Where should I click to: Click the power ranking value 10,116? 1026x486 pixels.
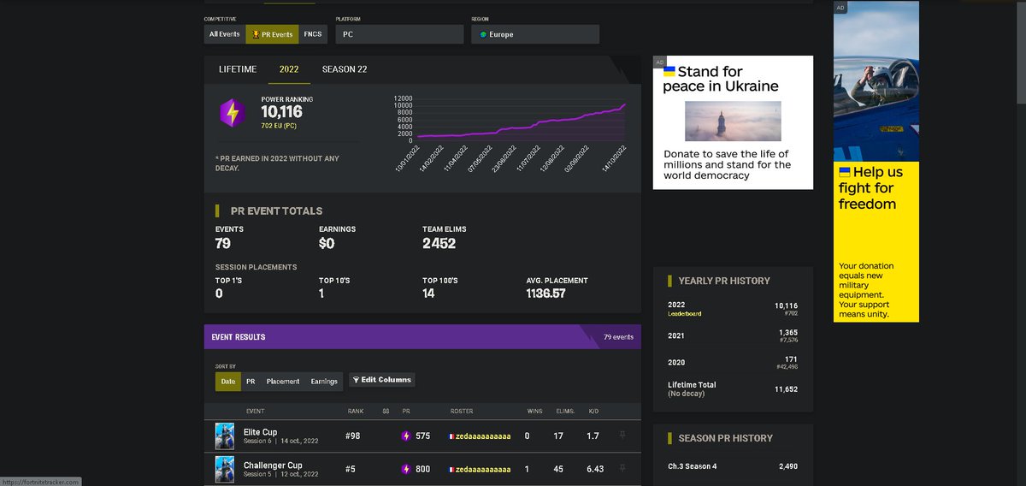tap(281, 112)
